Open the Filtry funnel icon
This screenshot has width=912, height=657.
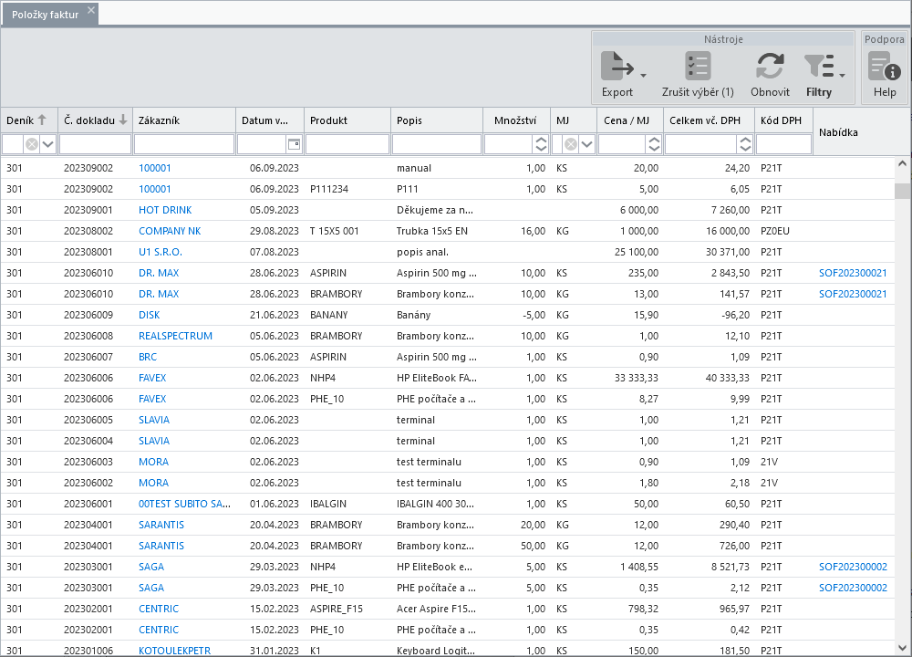pyautogui.click(x=819, y=66)
